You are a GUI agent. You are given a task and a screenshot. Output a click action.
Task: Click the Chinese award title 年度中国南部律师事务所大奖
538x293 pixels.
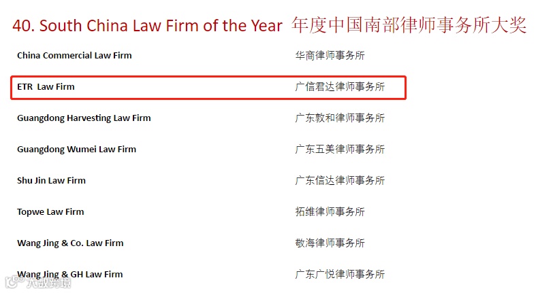409,25
